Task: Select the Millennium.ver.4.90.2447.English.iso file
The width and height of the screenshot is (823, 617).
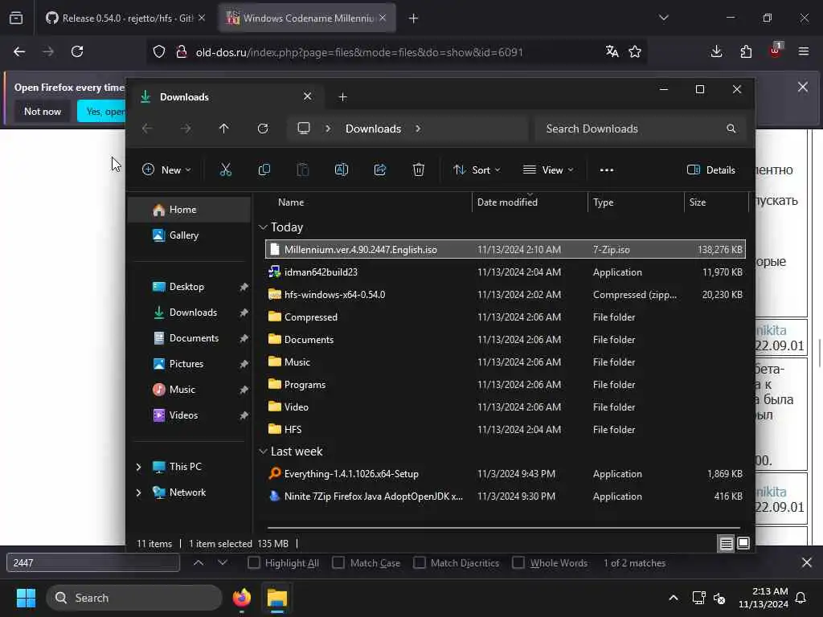Action: [505, 249]
